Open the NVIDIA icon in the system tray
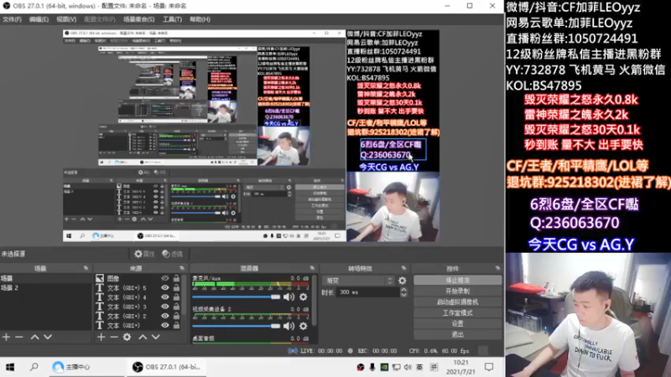 pos(384,367)
